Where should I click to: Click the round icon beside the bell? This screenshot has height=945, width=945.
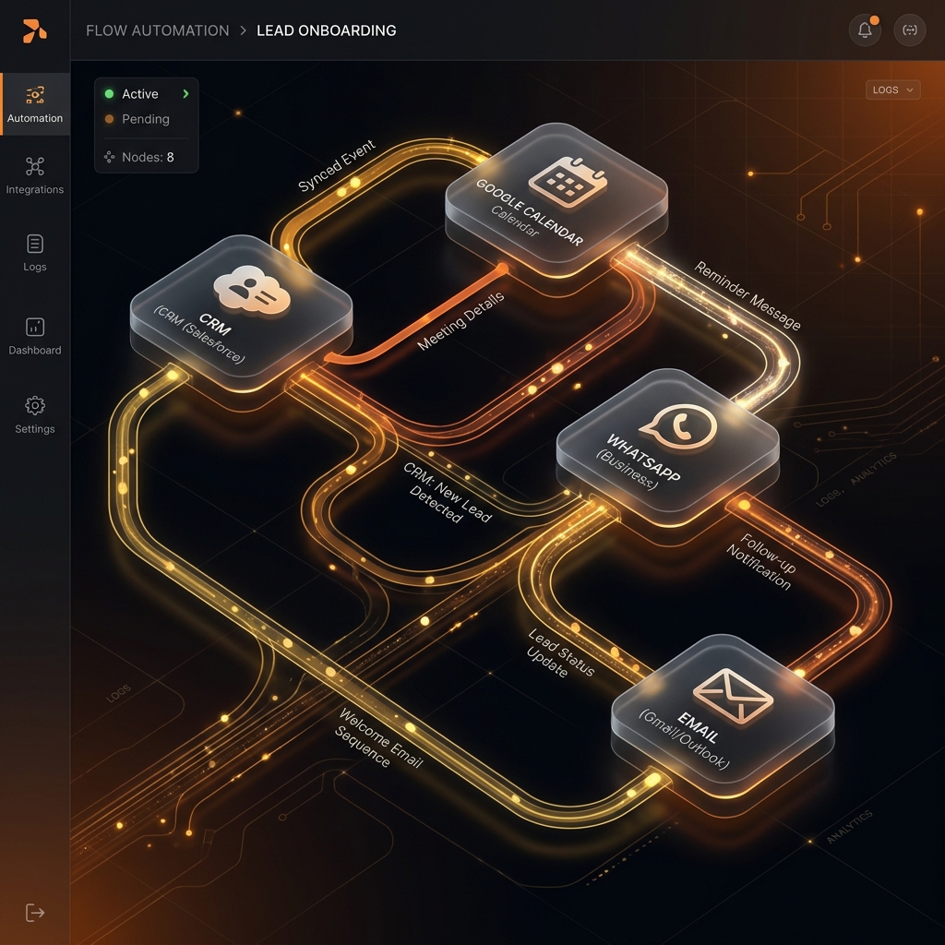point(909,30)
